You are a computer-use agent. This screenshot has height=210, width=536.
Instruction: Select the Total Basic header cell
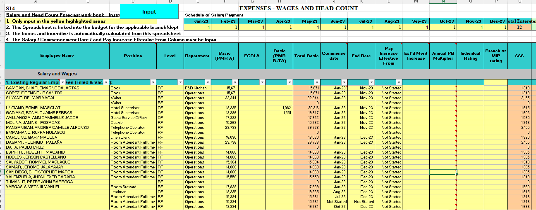306,56
